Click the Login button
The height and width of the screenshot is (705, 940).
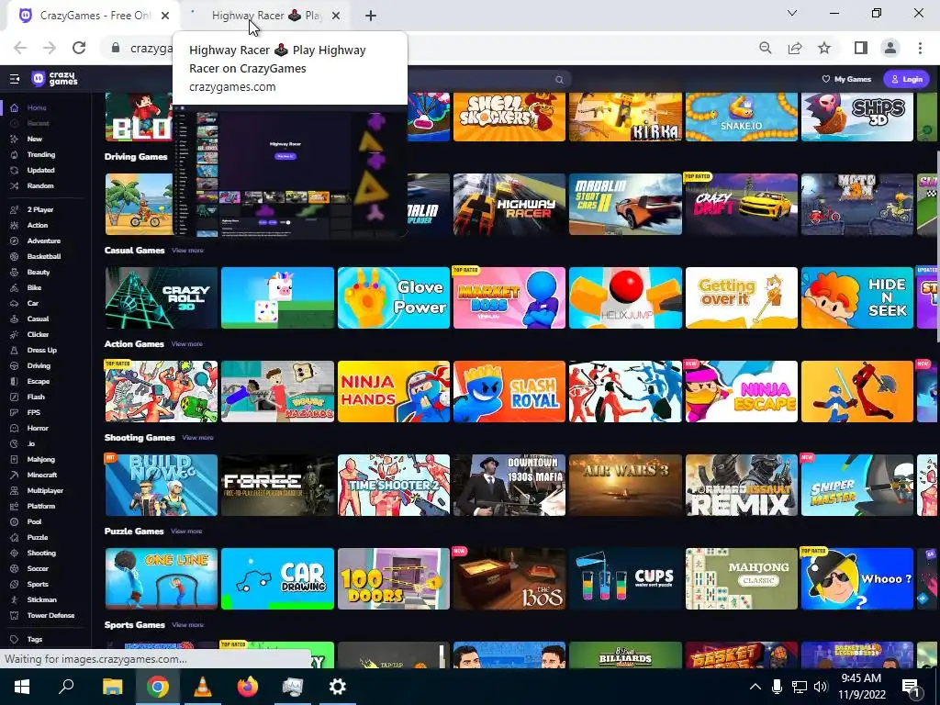click(x=906, y=79)
